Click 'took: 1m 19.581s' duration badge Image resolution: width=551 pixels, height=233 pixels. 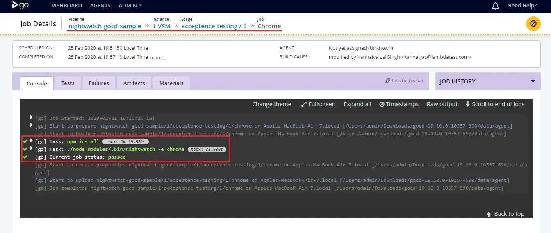click(125, 141)
